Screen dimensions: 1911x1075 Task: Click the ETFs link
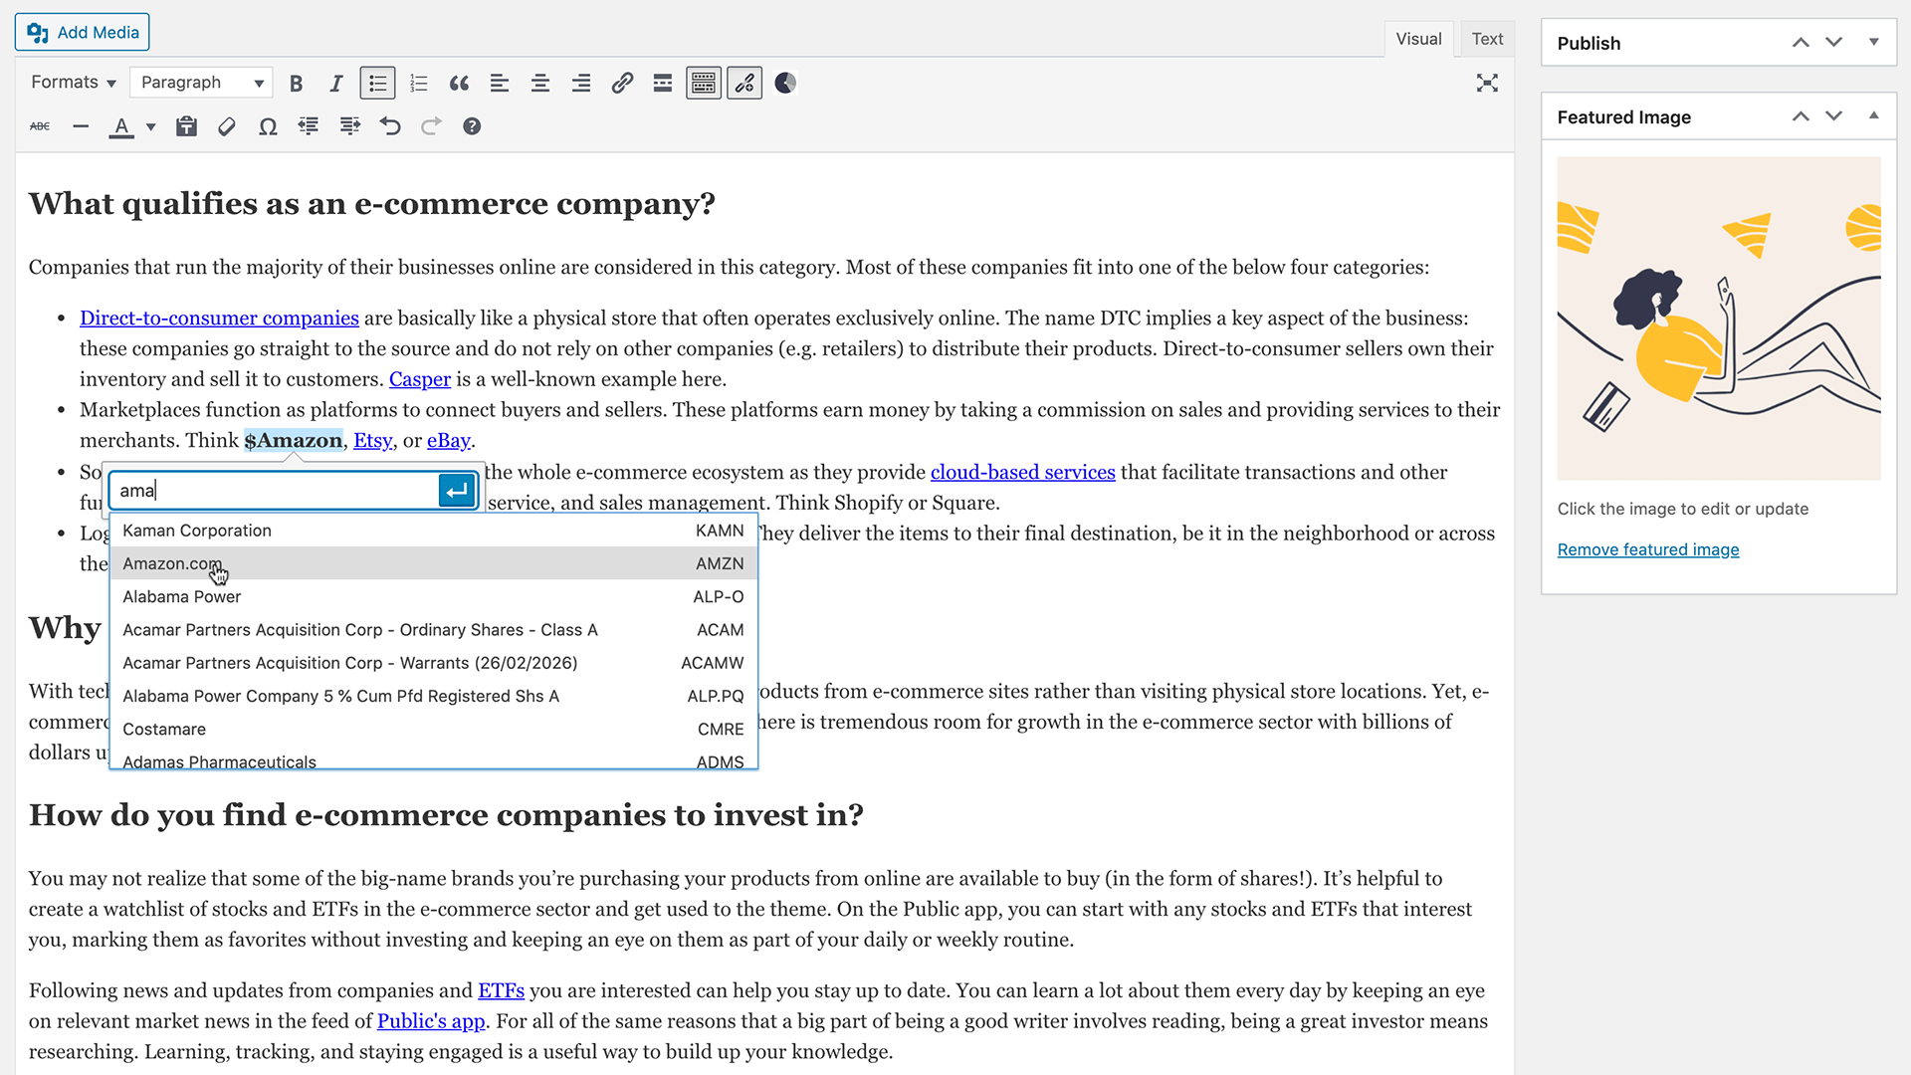coord(501,991)
